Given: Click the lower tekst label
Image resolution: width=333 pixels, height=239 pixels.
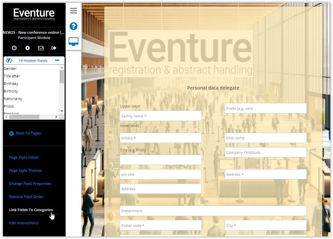Looking at the screenshot, I should pyautogui.click(x=129, y=126).
